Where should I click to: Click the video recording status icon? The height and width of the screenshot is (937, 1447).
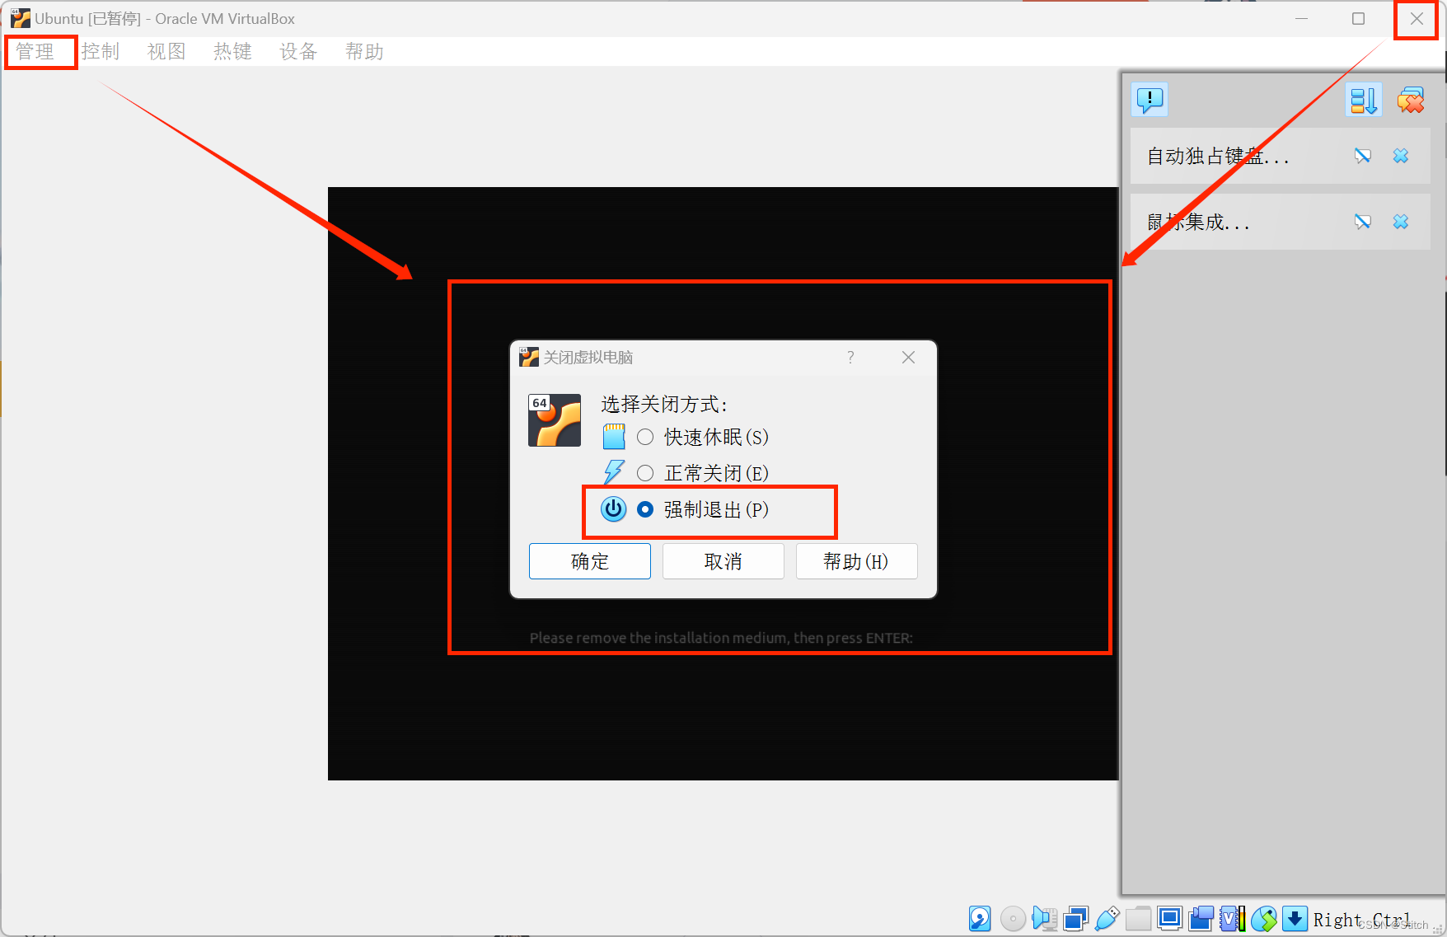pos(1201,918)
